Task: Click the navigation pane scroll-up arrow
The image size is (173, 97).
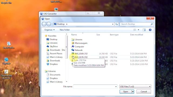Action: point(66,34)
